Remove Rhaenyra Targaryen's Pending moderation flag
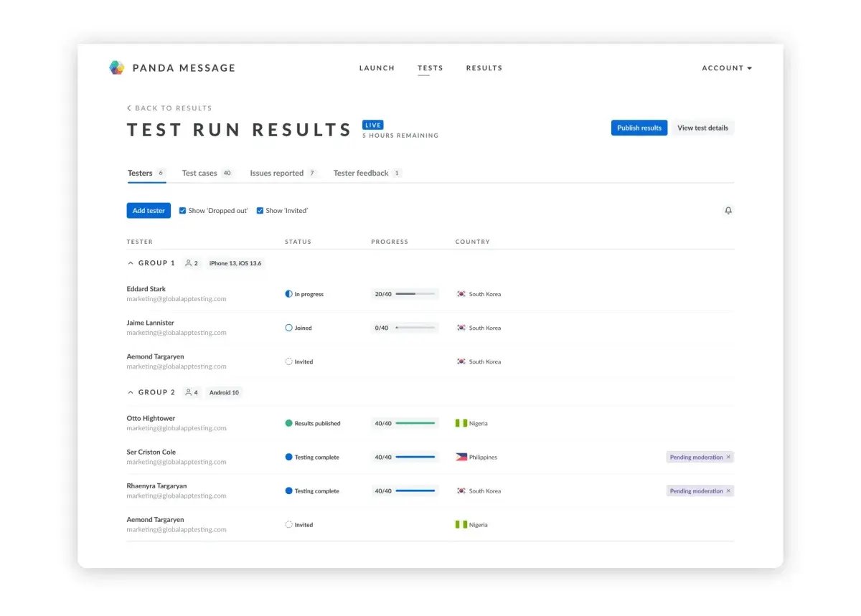Viewport: 861px width, 616px height. tap(728, 491)
